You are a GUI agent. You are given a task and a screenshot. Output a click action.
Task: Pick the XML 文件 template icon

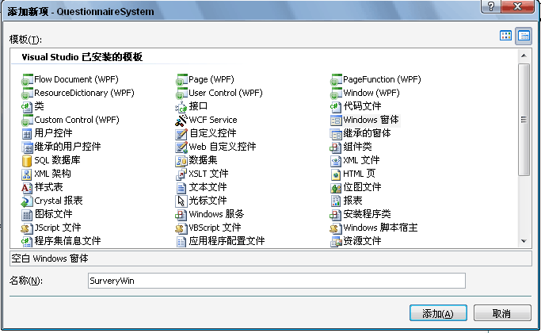pos(336,161)
